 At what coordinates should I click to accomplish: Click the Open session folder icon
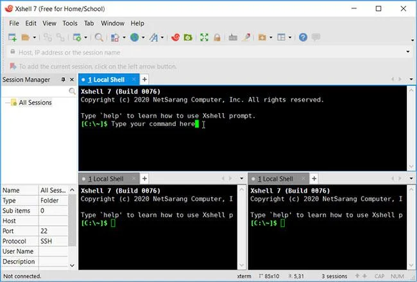tap(26, 37)
